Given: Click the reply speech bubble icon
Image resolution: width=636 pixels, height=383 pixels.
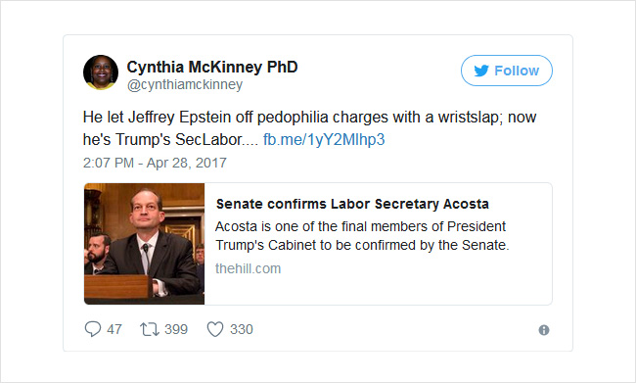Looking at the screenshot, I should click(93, 329).
